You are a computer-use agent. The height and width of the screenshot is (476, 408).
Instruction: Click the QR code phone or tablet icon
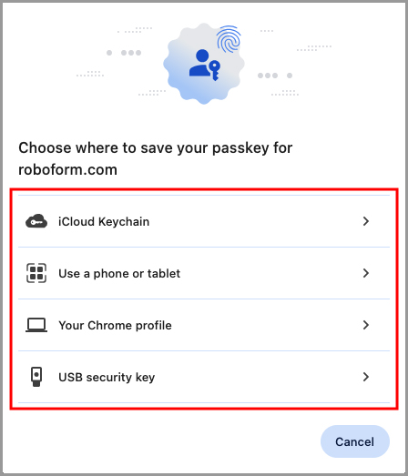pos(36,273)
